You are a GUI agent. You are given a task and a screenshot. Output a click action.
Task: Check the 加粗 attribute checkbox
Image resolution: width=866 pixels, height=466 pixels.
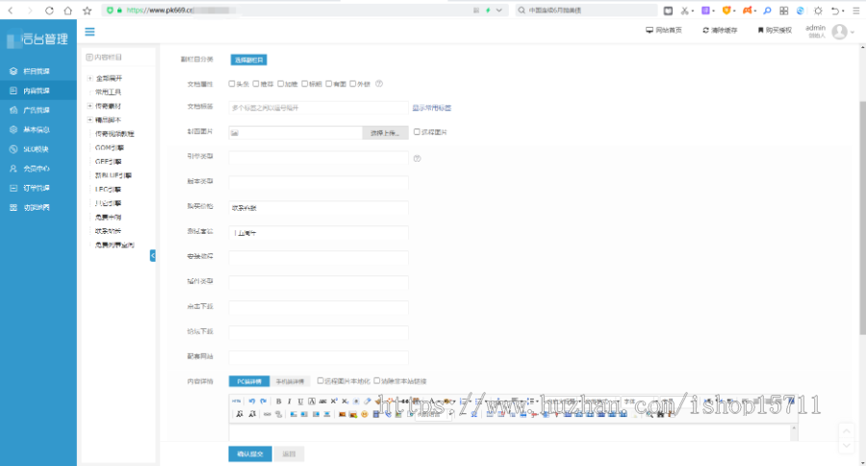pyautogui.click(x=281, y=84)
